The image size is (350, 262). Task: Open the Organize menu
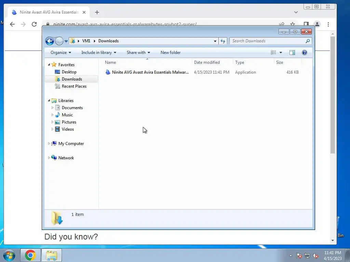[61, 53]
